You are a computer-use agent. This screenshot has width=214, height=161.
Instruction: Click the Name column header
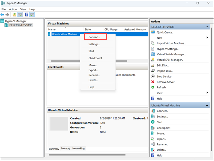click(x=65, y=30)
